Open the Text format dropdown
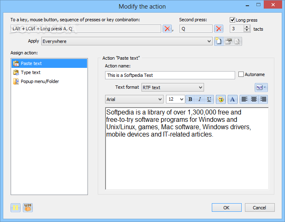The height and width of the screenshot is (222, 285). (x=173, y=87)
